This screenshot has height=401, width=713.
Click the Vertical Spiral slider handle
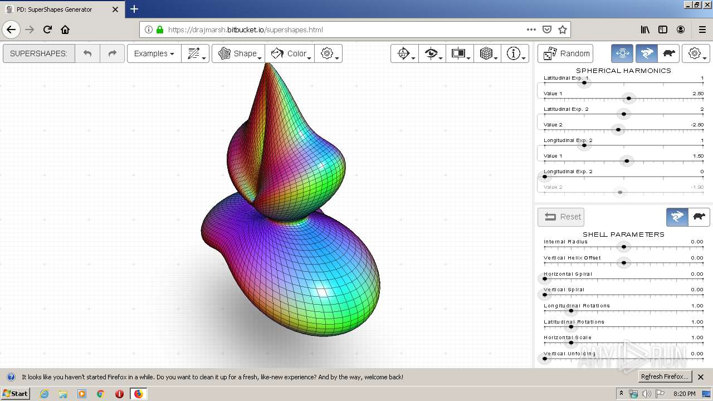pos(545,295)
